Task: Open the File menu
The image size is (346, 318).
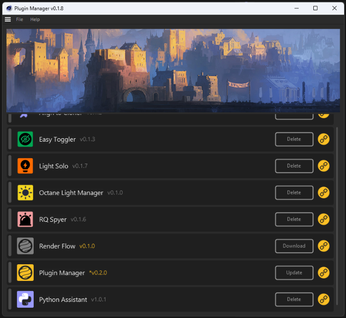Action: tap(20, 20)
